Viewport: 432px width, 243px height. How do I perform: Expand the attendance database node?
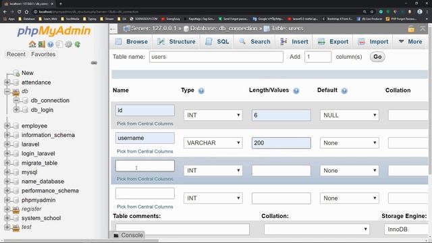click(7, 82)
